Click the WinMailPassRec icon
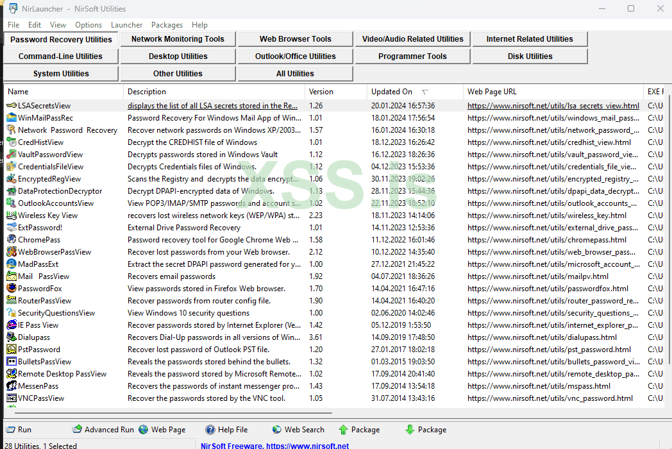Image resolution: width=672 pixels, height=449 pixels. click(12, 117)
